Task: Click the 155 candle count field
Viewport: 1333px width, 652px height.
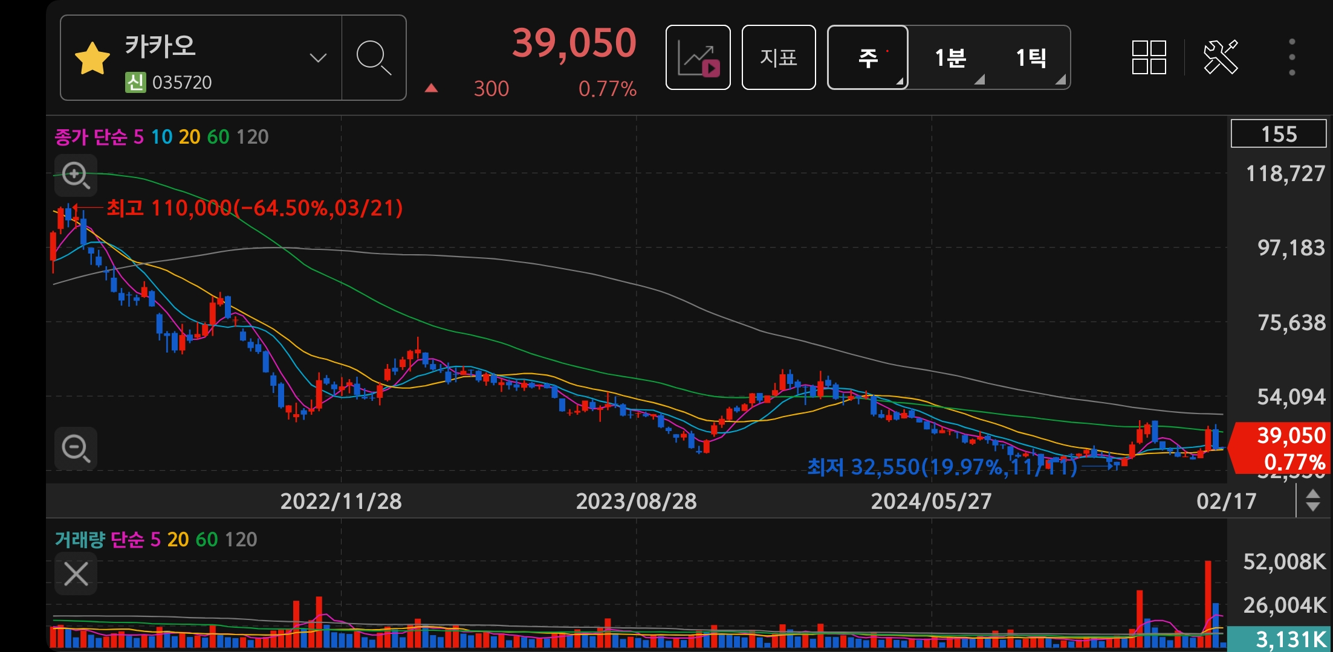Action: point(1278,134)
